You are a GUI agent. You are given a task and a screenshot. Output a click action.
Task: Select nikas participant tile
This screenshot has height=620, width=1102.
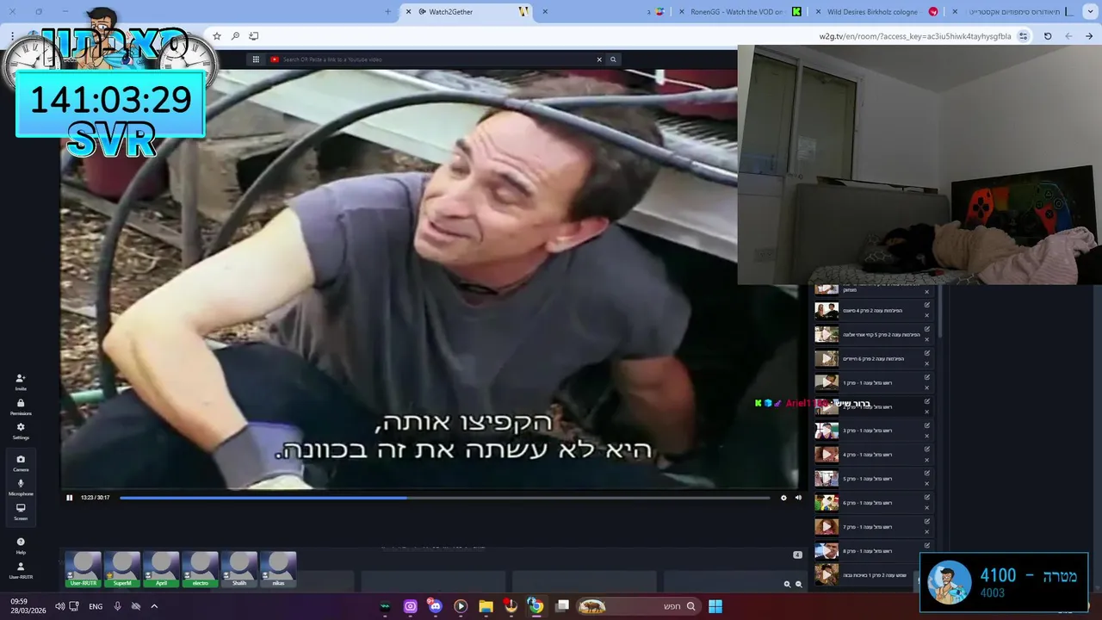[x=278, y=569]
